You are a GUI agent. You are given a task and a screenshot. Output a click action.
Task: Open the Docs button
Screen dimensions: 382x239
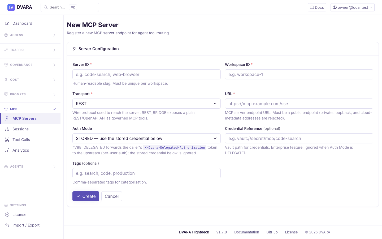click(x=317, y=7)
